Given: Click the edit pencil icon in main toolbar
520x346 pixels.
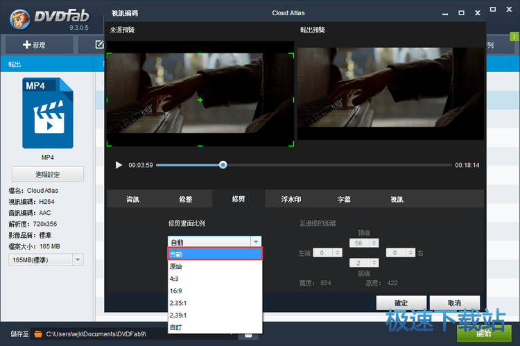Looking at the screenshot, I should 99,44.
